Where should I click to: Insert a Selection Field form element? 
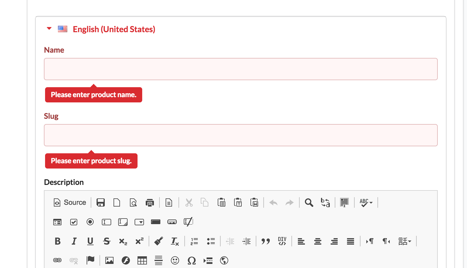tap(139, 222)
